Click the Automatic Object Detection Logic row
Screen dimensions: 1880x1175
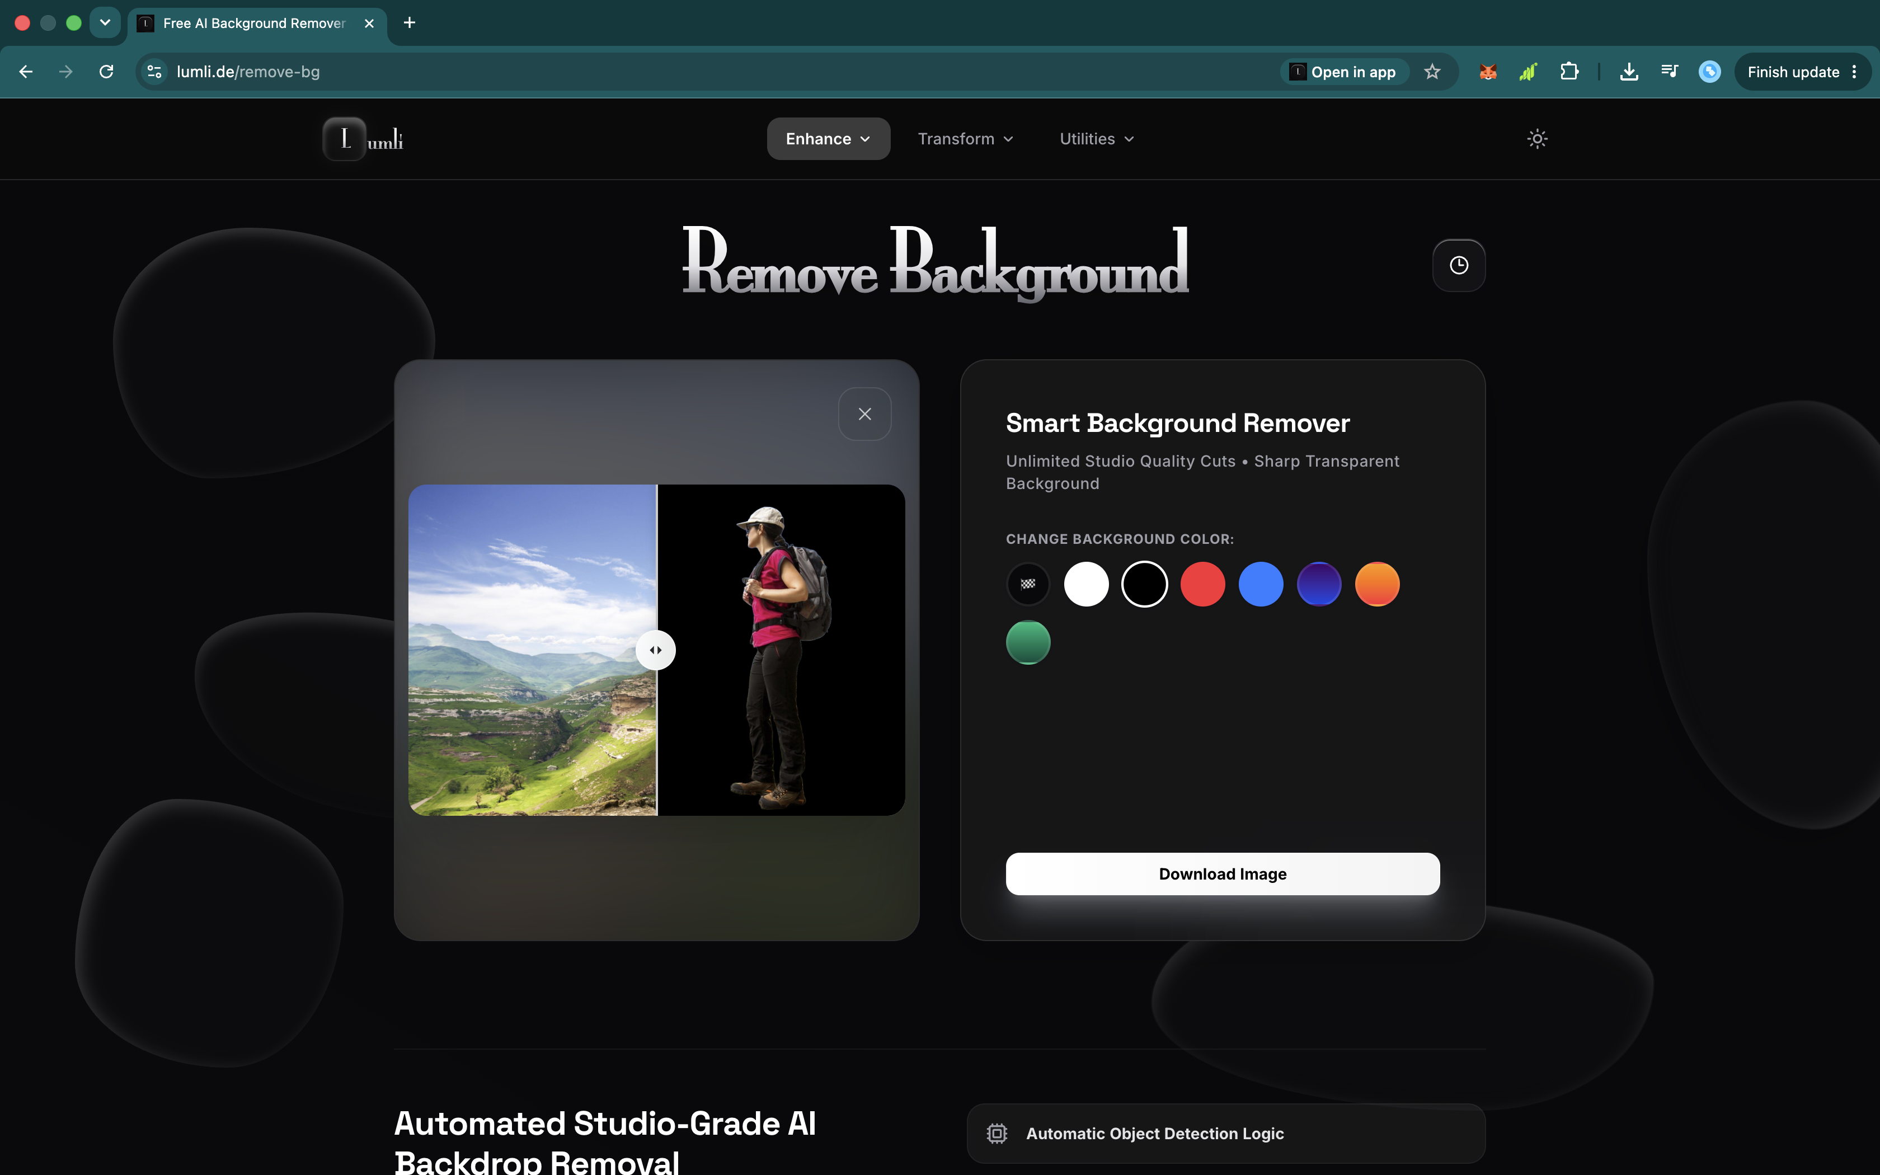pos(1226,1134)
